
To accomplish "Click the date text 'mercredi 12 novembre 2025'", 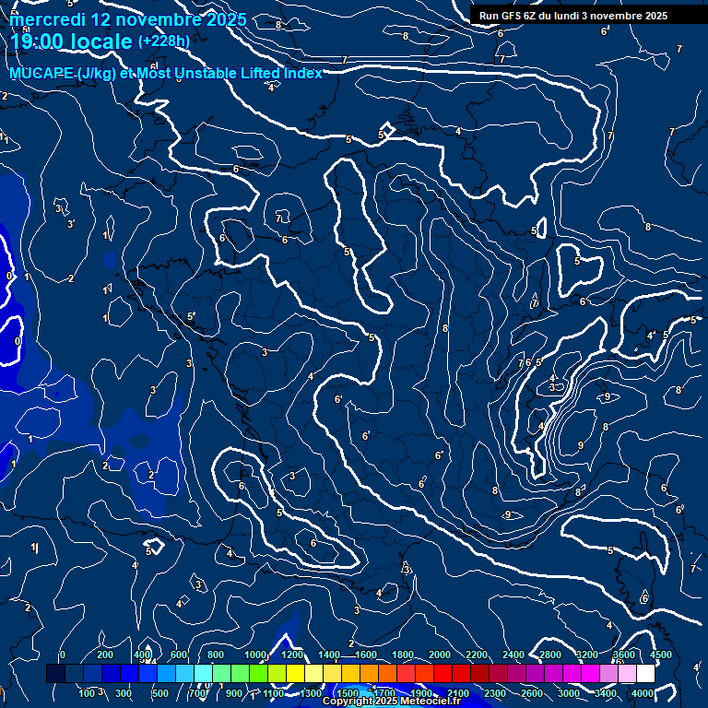I will click(x=128, y=19).
